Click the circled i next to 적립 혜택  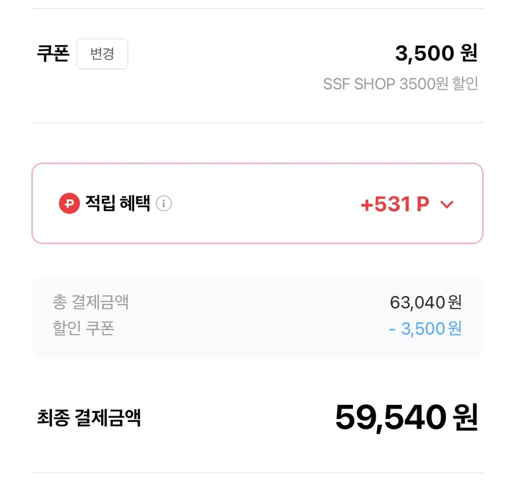(163, 203)
